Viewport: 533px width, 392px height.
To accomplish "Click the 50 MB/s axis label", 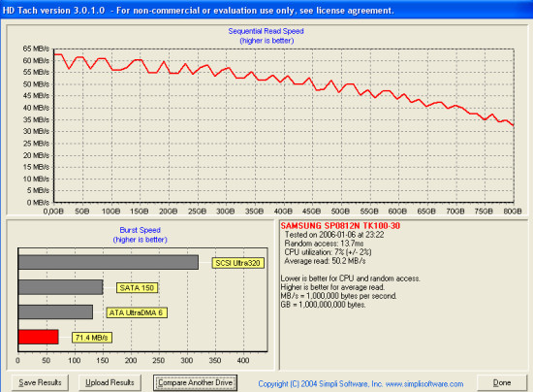I will 36,84.
